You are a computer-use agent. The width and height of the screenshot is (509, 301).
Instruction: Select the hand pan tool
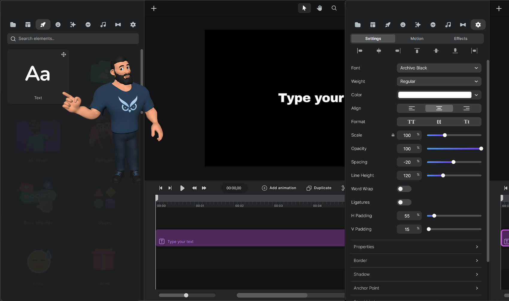[x=319, y=8]
